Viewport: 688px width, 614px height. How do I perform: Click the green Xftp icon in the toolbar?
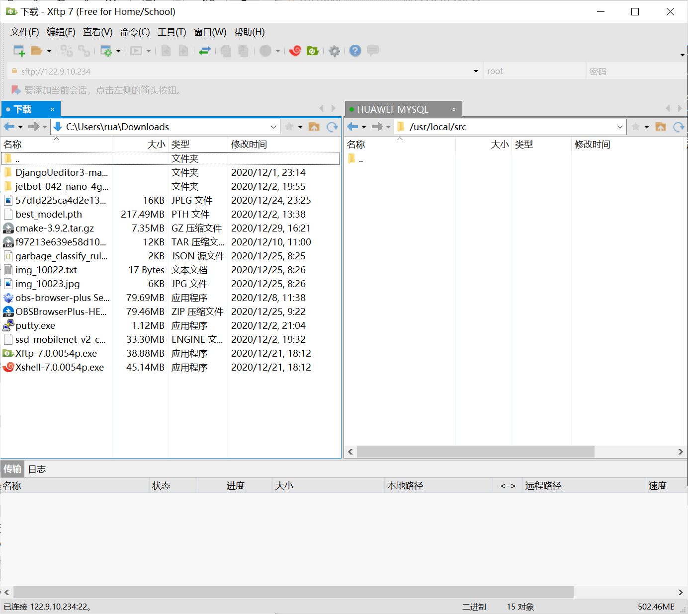tap(313, 51)
